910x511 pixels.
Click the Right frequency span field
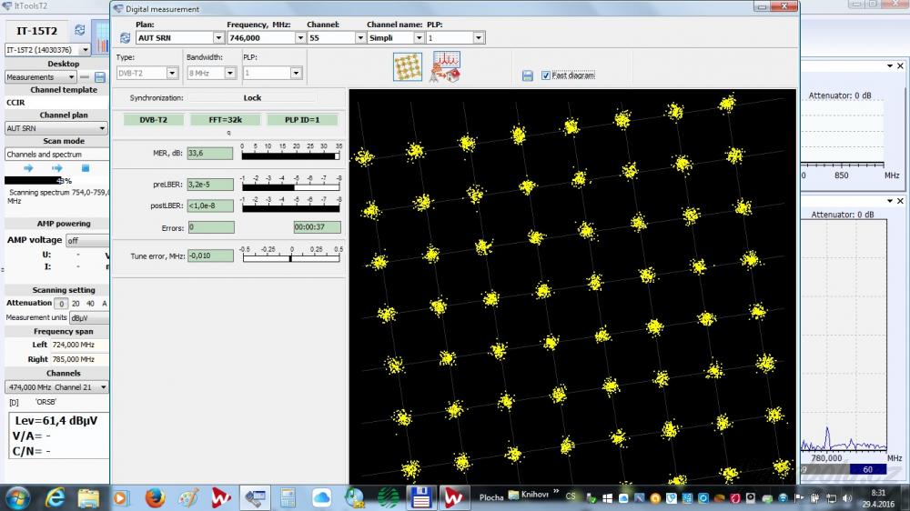(x=79, y=359)
